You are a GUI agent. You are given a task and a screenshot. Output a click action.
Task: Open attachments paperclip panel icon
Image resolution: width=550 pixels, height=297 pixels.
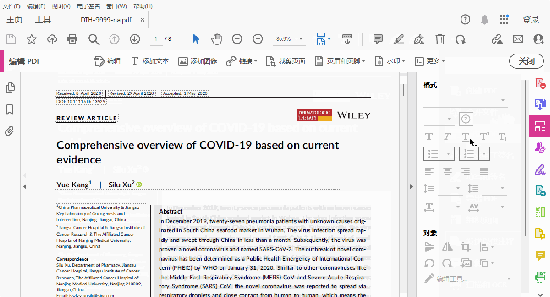click(x=9, y=131)
